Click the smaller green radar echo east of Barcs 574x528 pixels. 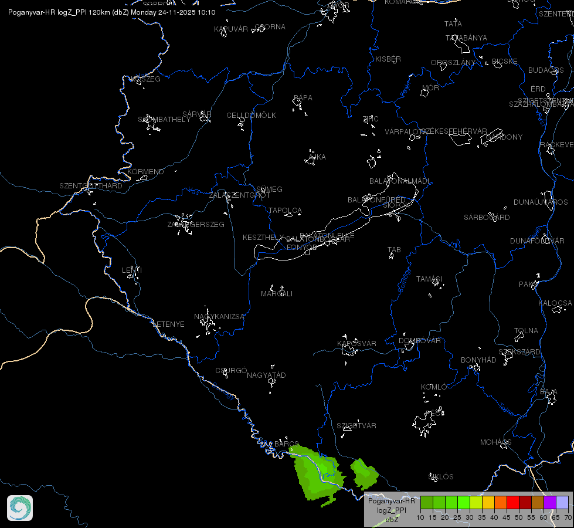pyautogui.click(x=364, y=475)
